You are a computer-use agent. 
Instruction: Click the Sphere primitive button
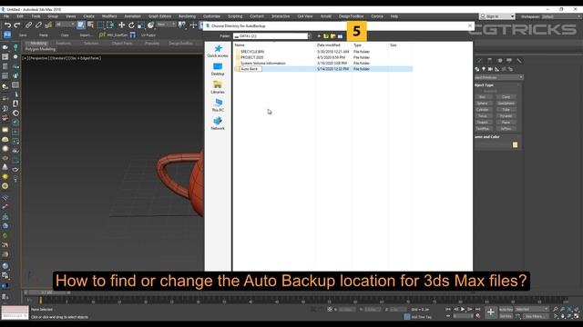(483, 104)
